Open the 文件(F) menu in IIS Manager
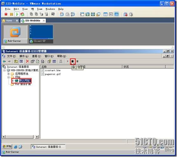The image size is (177, 157). point(11,56)
